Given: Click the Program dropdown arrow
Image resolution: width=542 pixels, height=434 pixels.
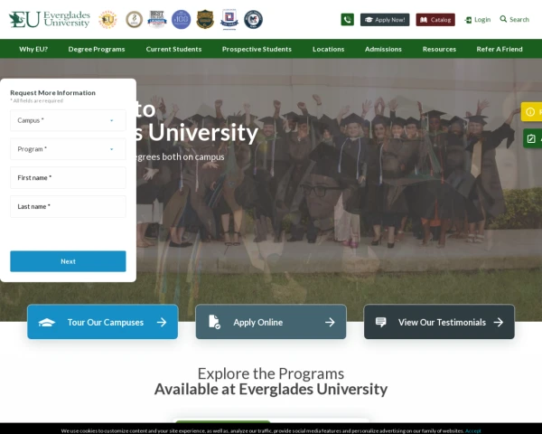Looking at the screenshot, I should 112,149.
